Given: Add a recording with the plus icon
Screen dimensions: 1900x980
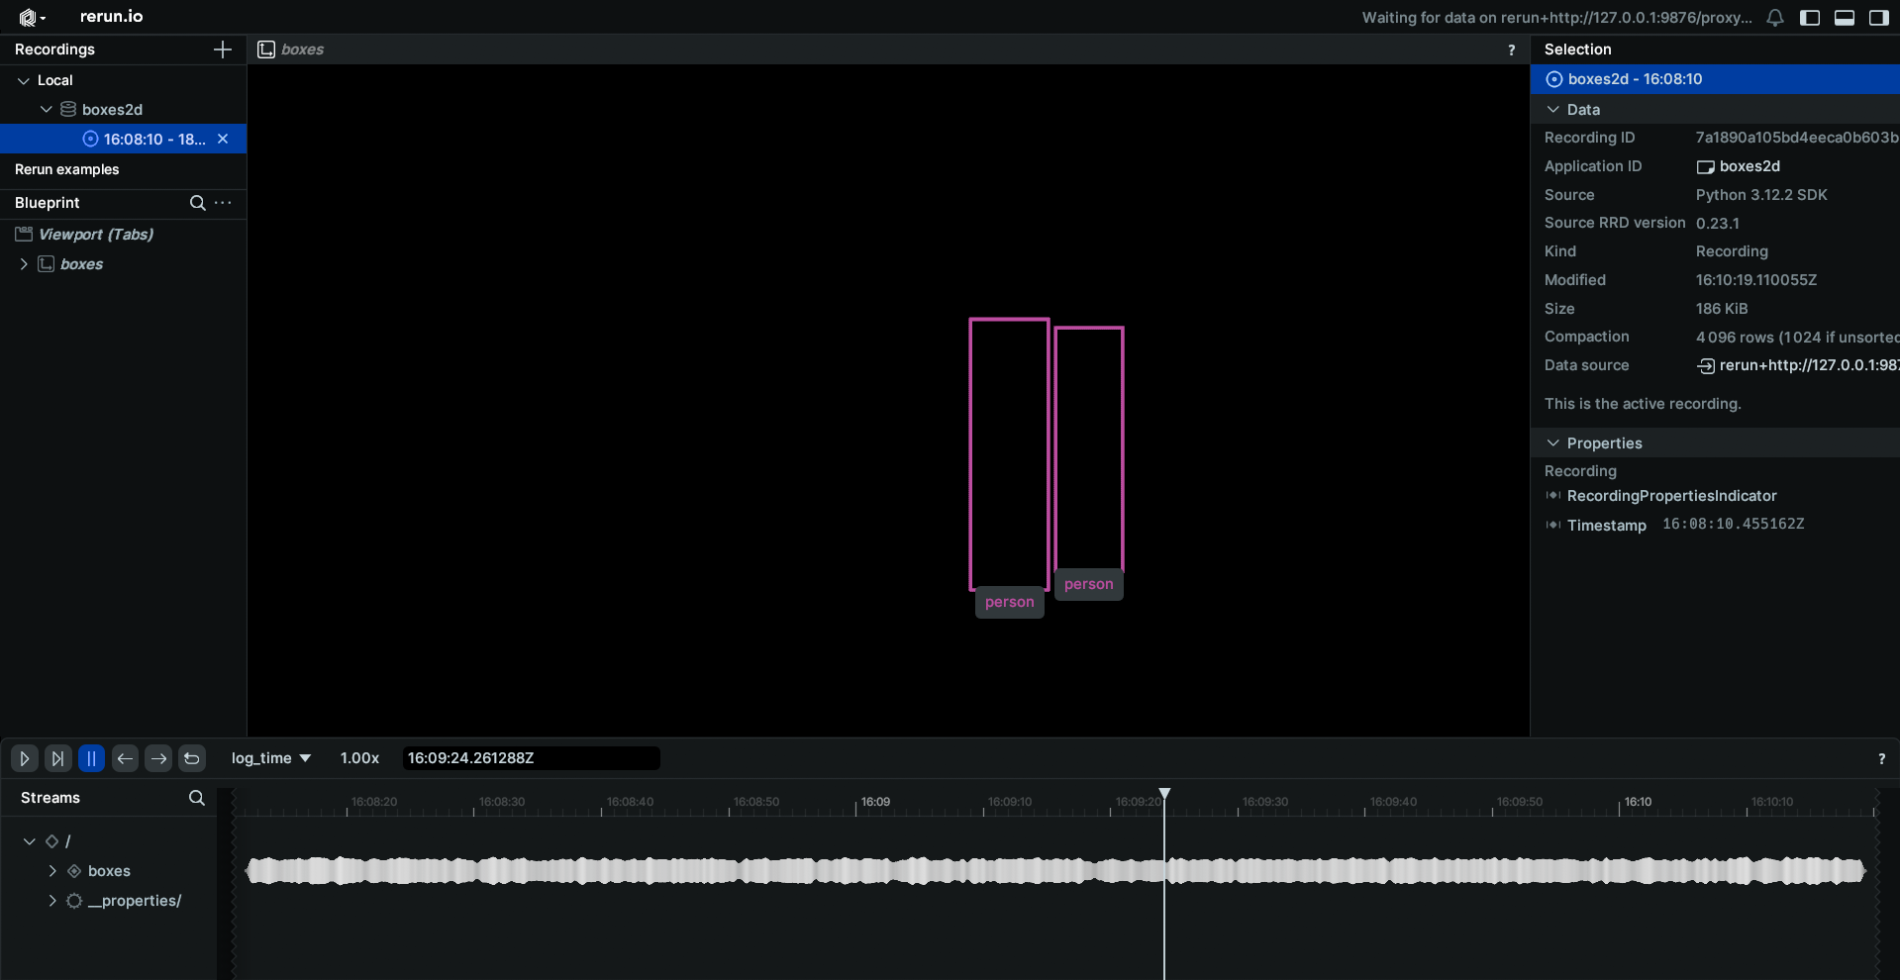Looking at the screenshot, I should (223, 49).
